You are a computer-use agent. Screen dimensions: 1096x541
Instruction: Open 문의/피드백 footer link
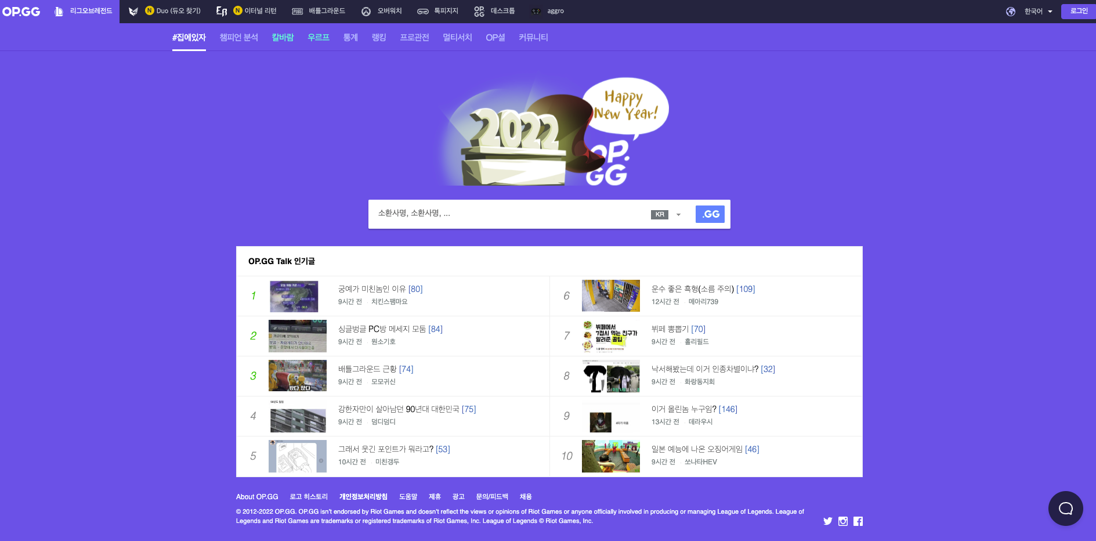tap(492, 497)
